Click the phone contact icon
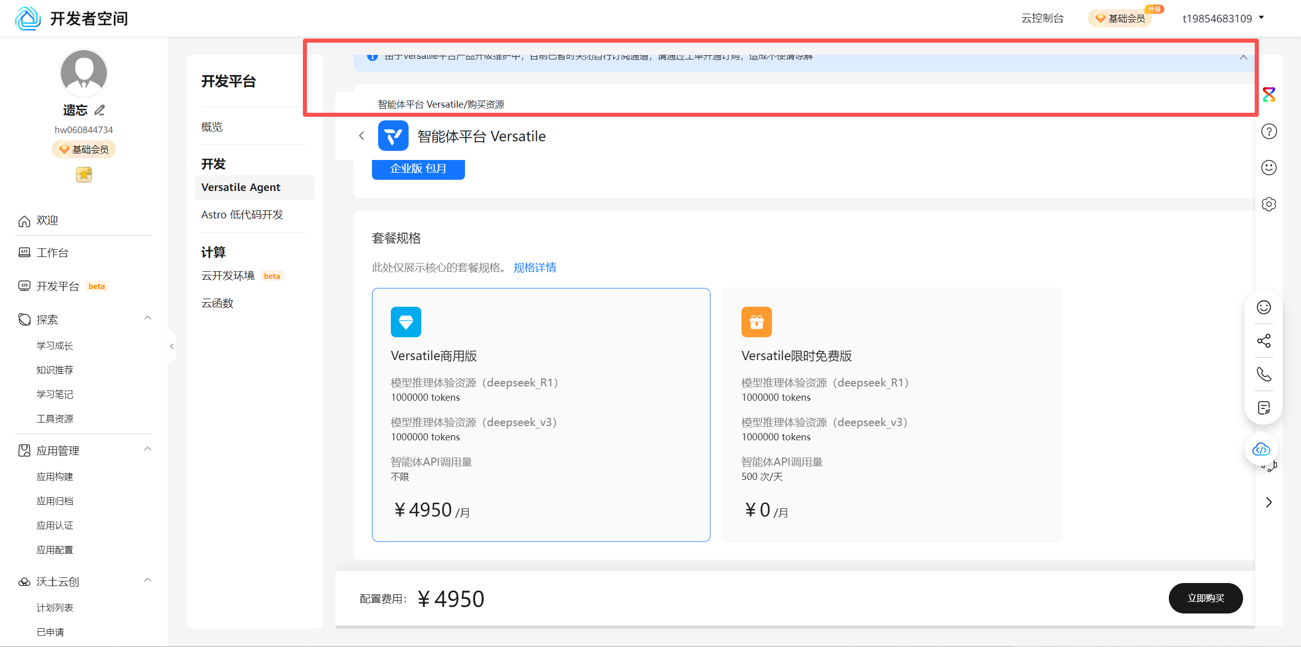The image size is (1301, 647). [1263, 374]
